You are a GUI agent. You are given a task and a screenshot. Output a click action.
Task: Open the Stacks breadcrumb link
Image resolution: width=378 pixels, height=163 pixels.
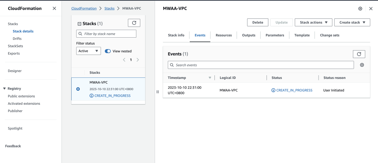pyautogui.click(x=109, y=8)
